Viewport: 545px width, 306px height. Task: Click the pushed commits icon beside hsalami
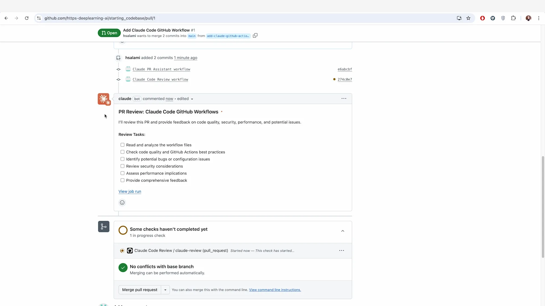118,58
